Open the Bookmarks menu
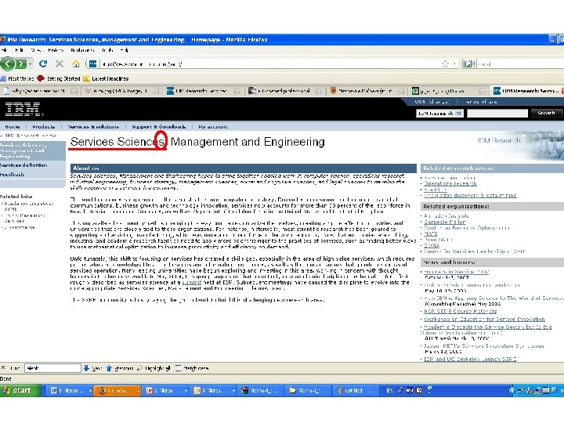564x423 pixels. click(x=82, y=50)
